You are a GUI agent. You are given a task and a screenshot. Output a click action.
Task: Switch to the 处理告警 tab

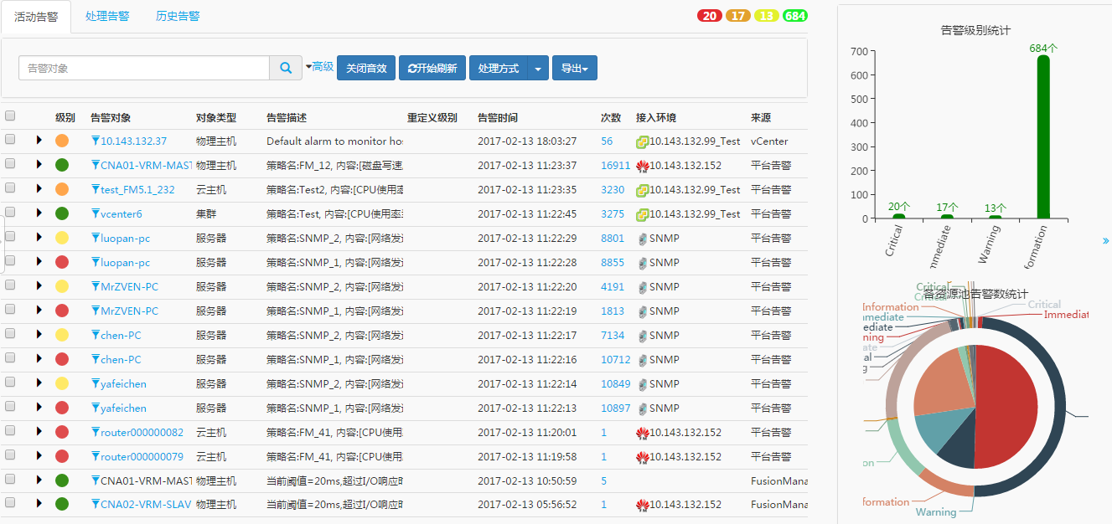[x=107, y=17]
